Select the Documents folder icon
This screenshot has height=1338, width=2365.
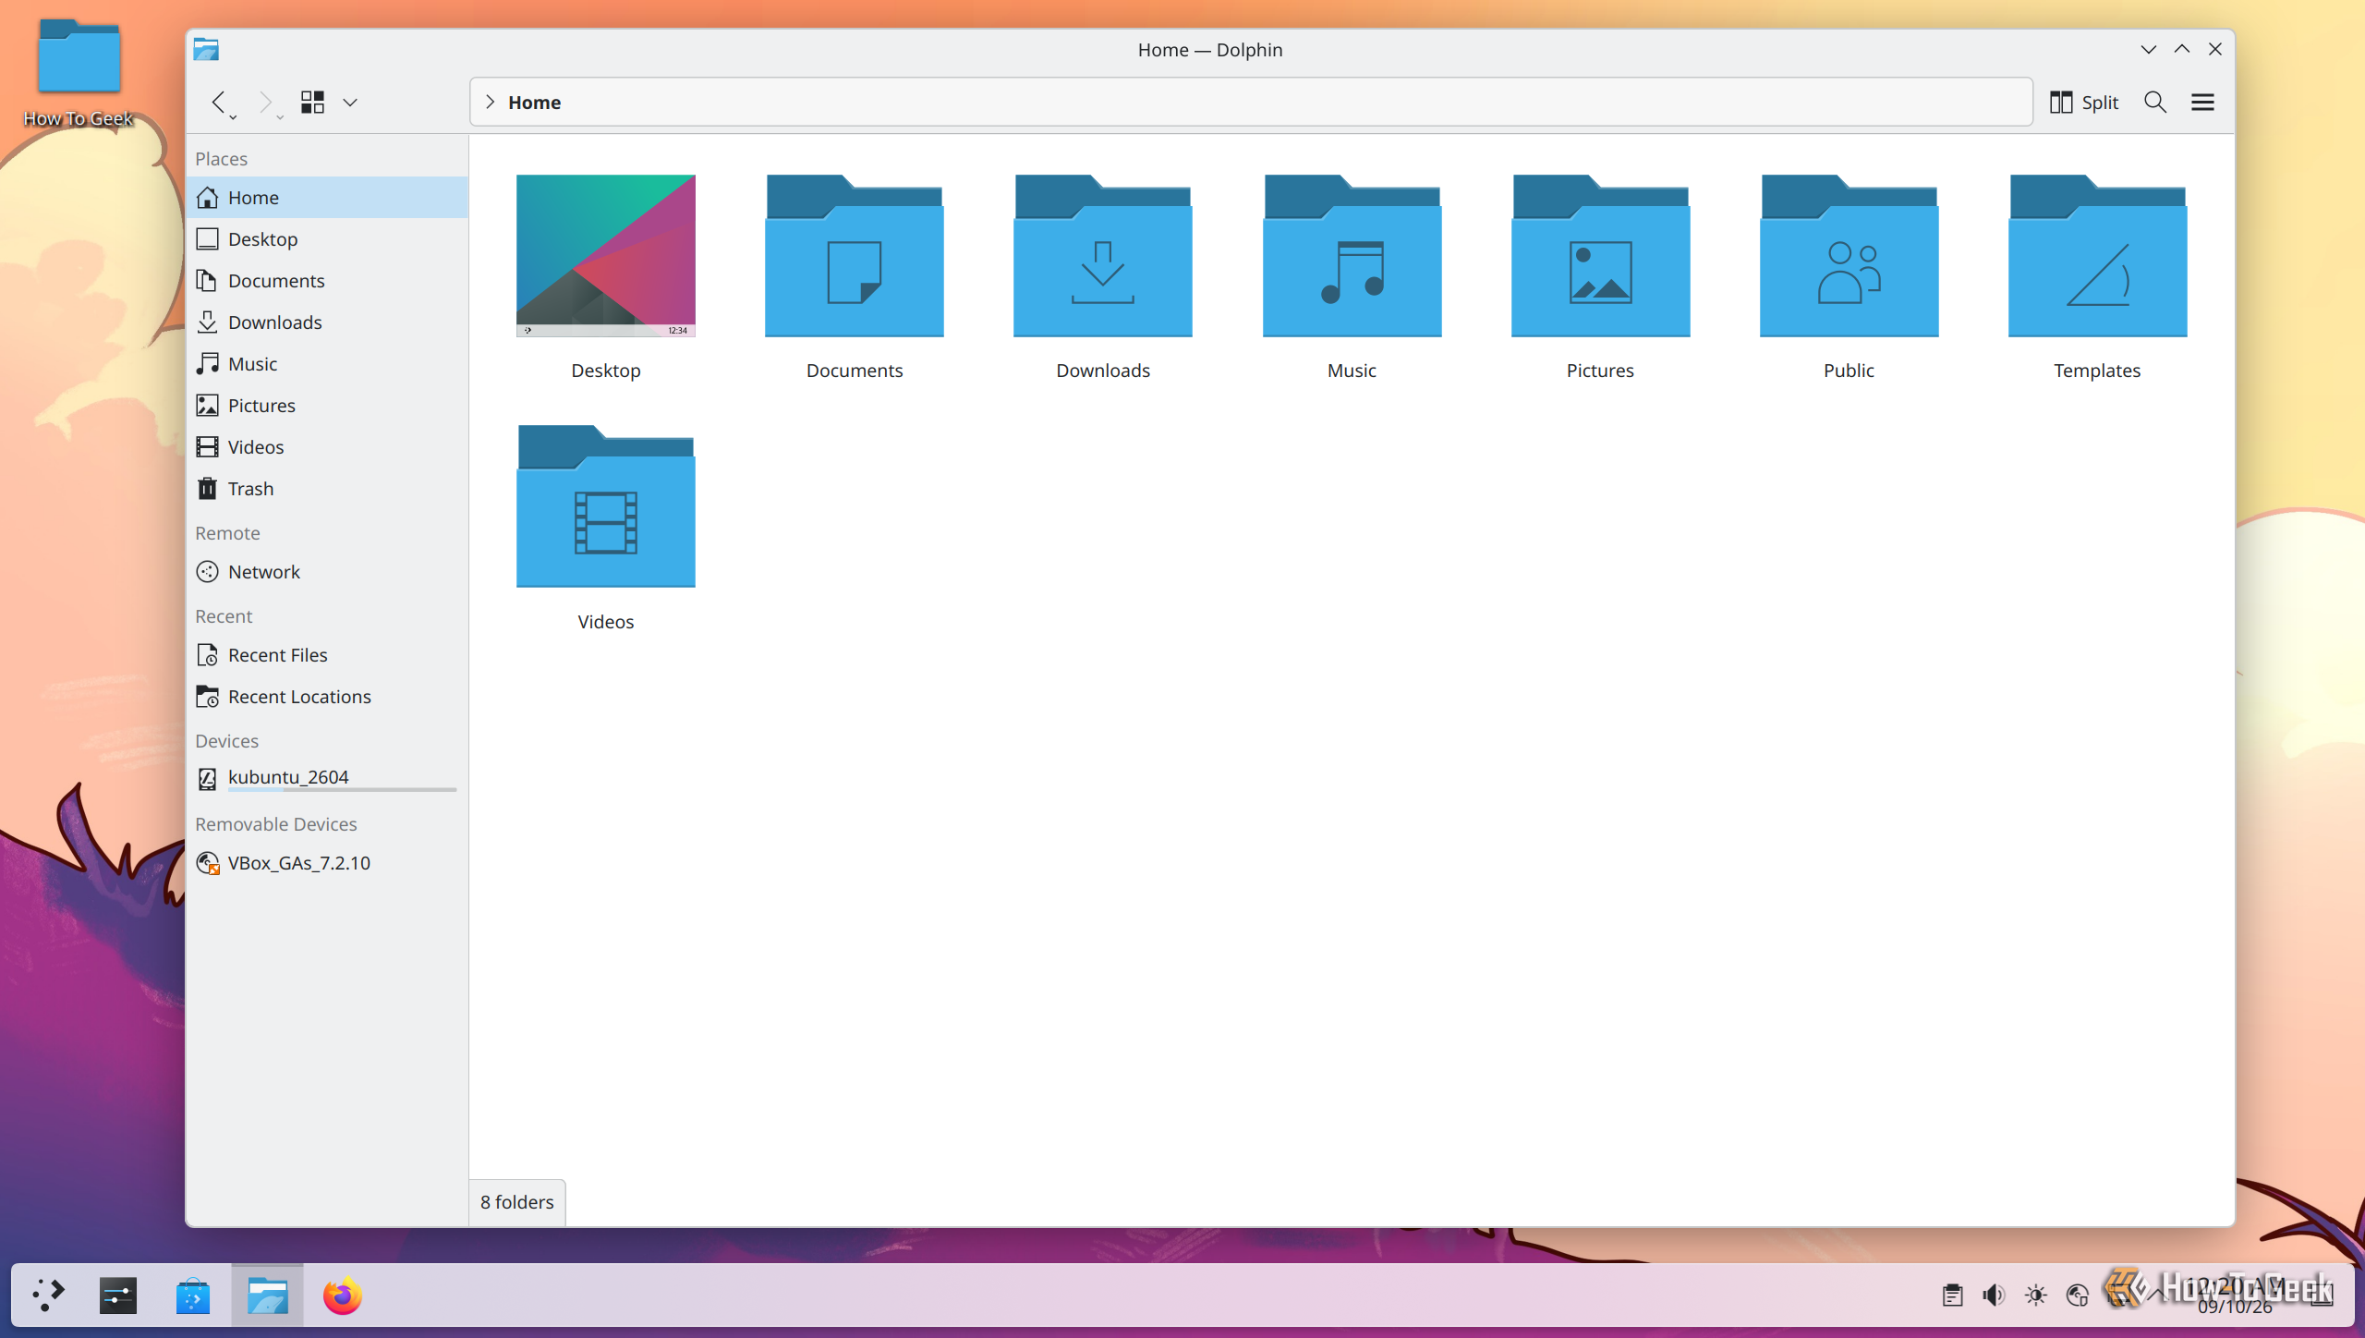(855, 256)
